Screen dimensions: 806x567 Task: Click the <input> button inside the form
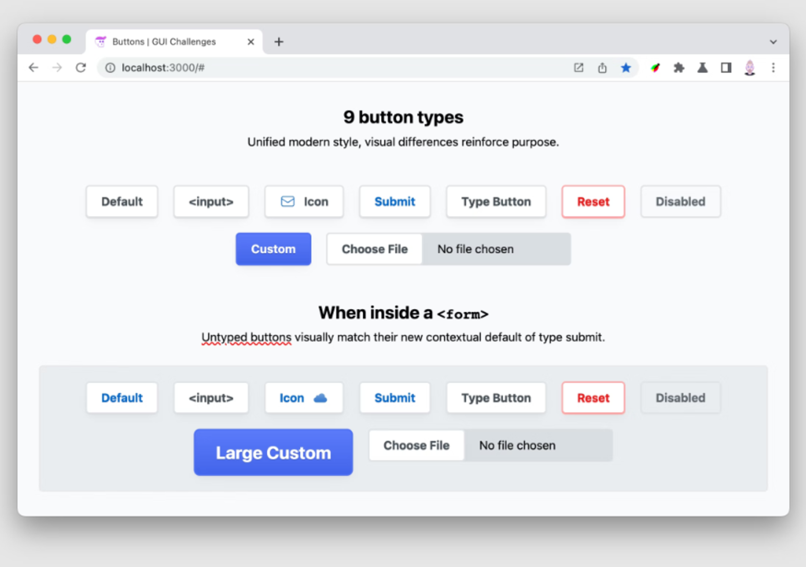pos(211,398)
